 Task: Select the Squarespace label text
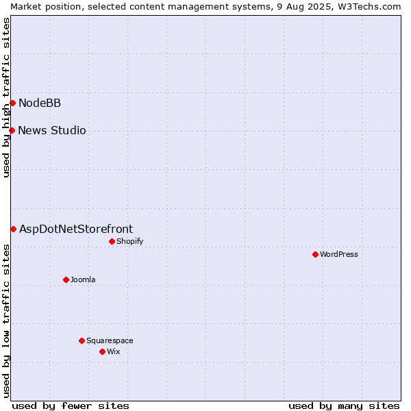110,340
